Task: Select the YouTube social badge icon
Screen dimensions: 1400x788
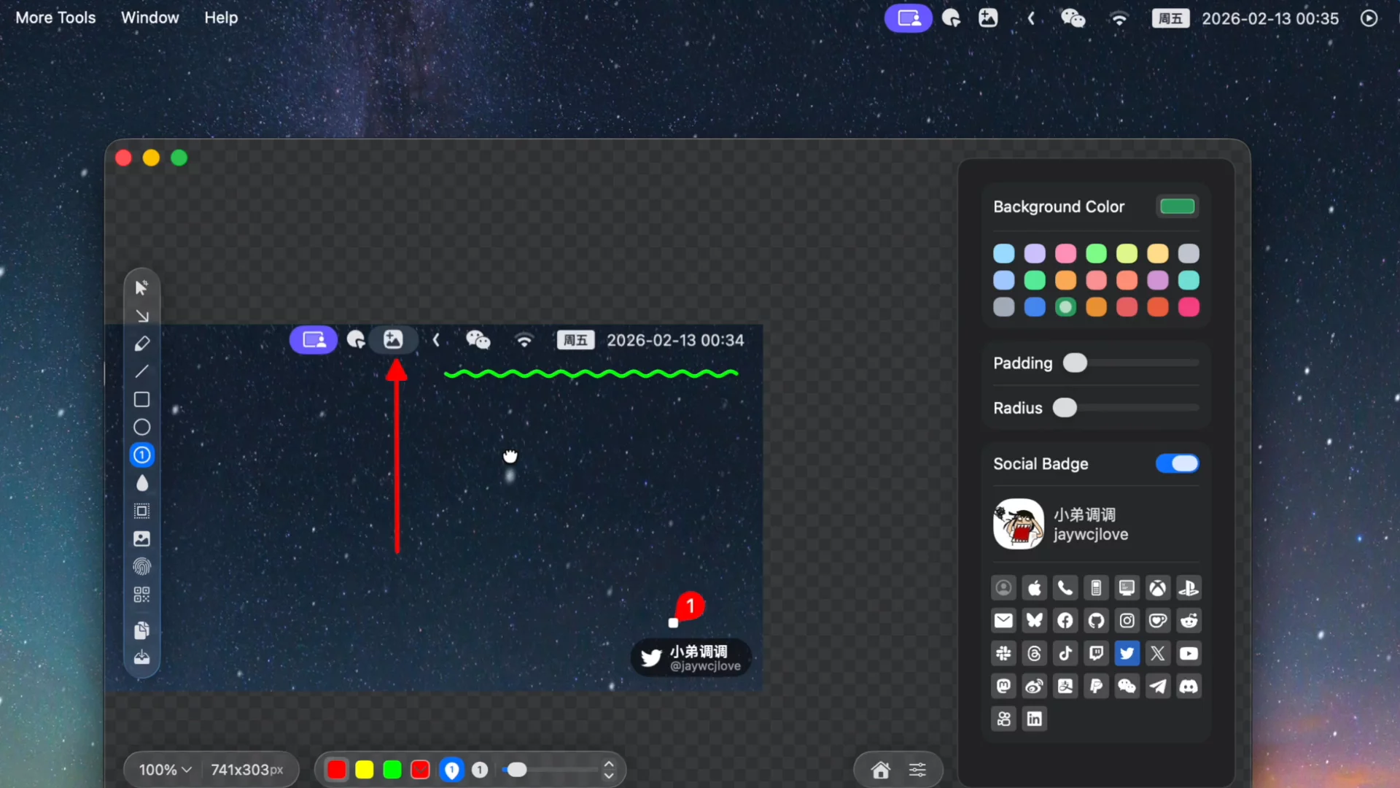Action: pos(1189,654)
